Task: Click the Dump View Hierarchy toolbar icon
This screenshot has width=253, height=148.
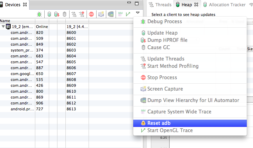Action: click(111, 14)
